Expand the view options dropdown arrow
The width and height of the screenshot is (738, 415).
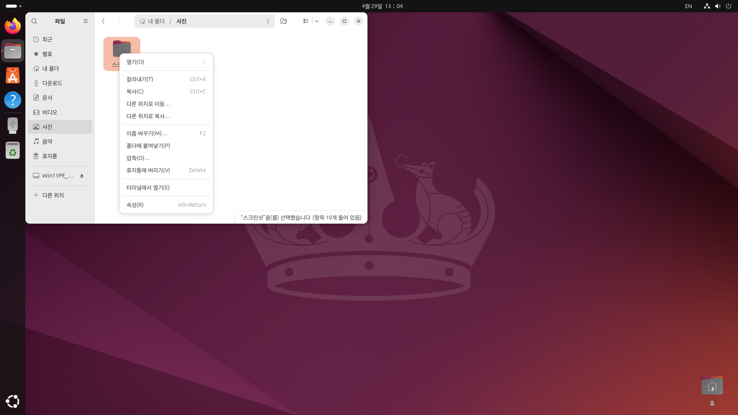click(317, 21)
